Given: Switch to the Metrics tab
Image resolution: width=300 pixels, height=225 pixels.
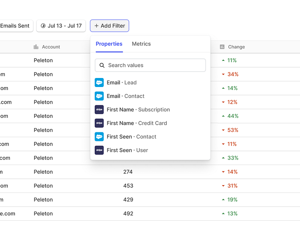Looking at the screenshot, I should pos(141,44).
